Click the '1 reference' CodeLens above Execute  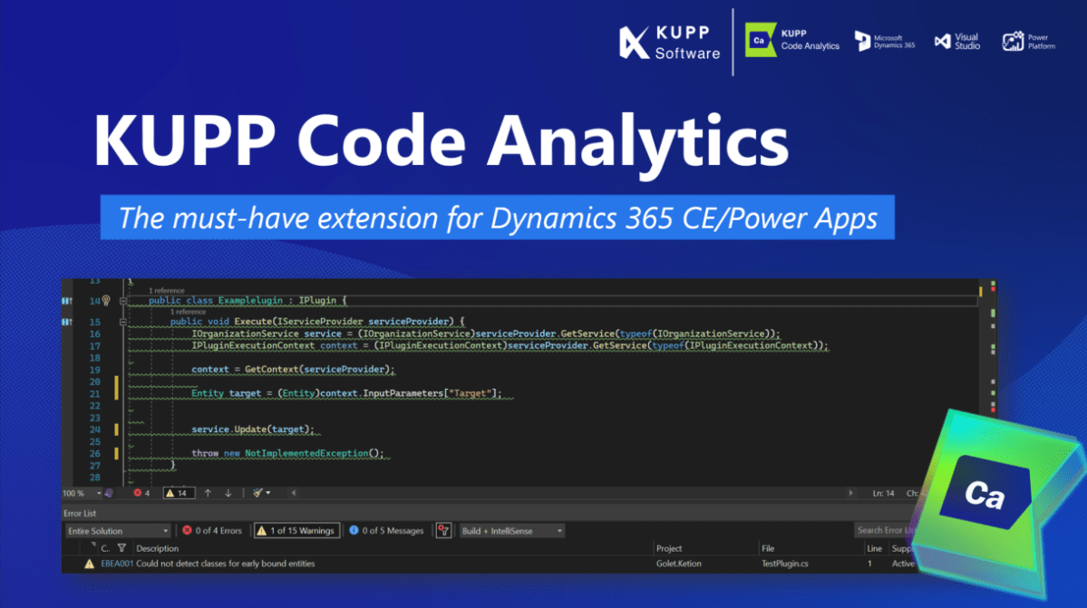(188, 312)
